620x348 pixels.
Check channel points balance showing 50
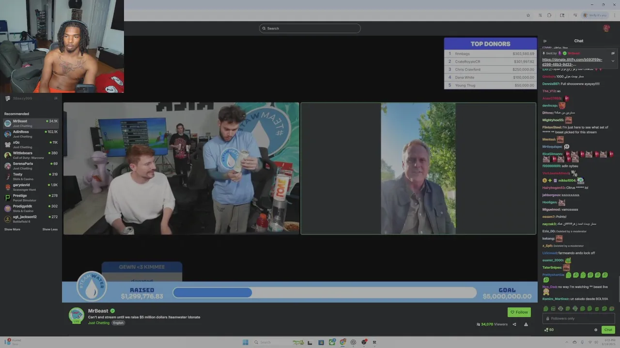click(549, 330)
